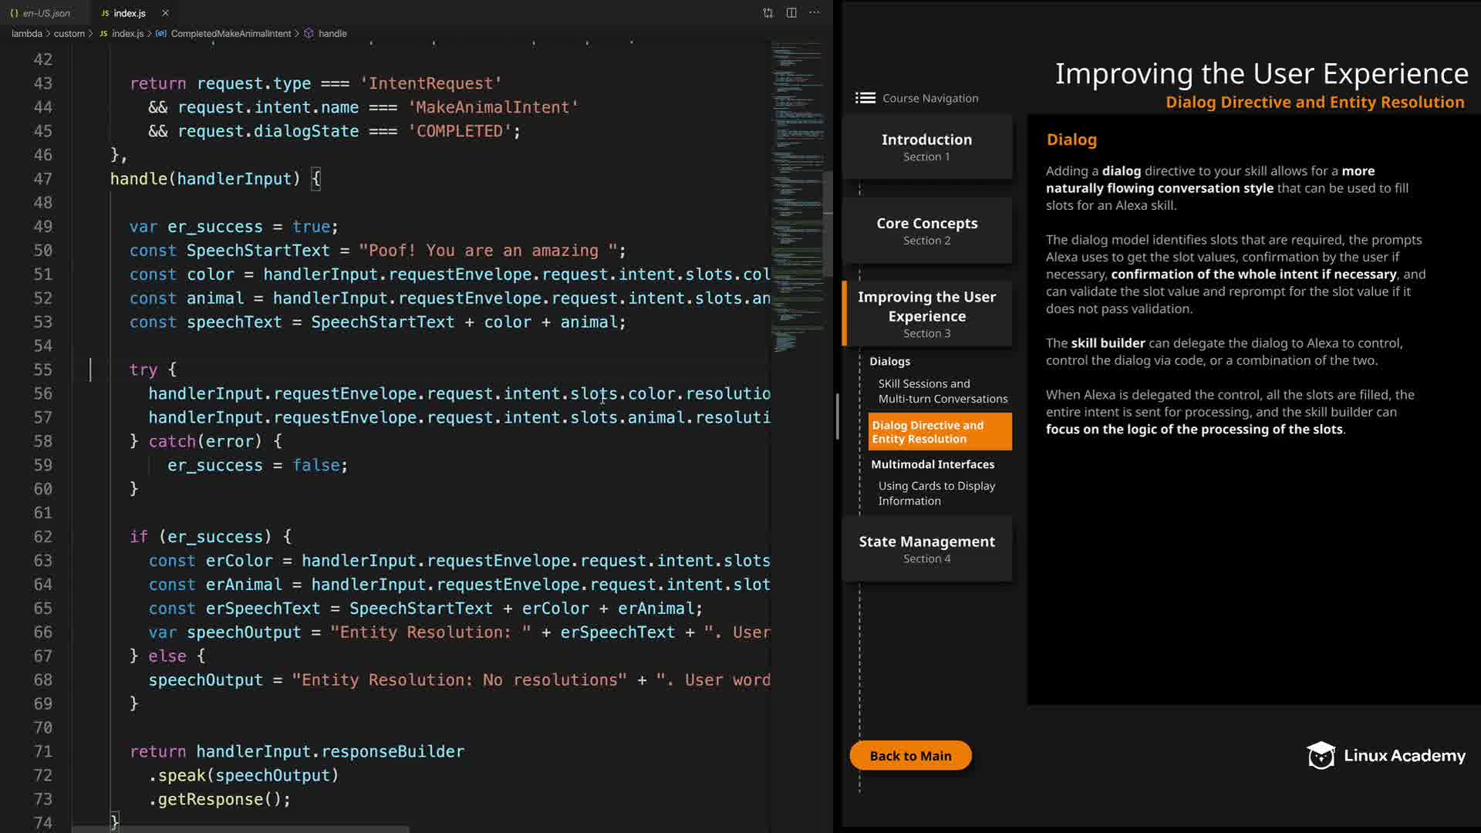The image size is (1481, 833).
Task: Click the horizontal scrollbar at editor bottom
Action: pyautogui.click(x=239, y=829)
